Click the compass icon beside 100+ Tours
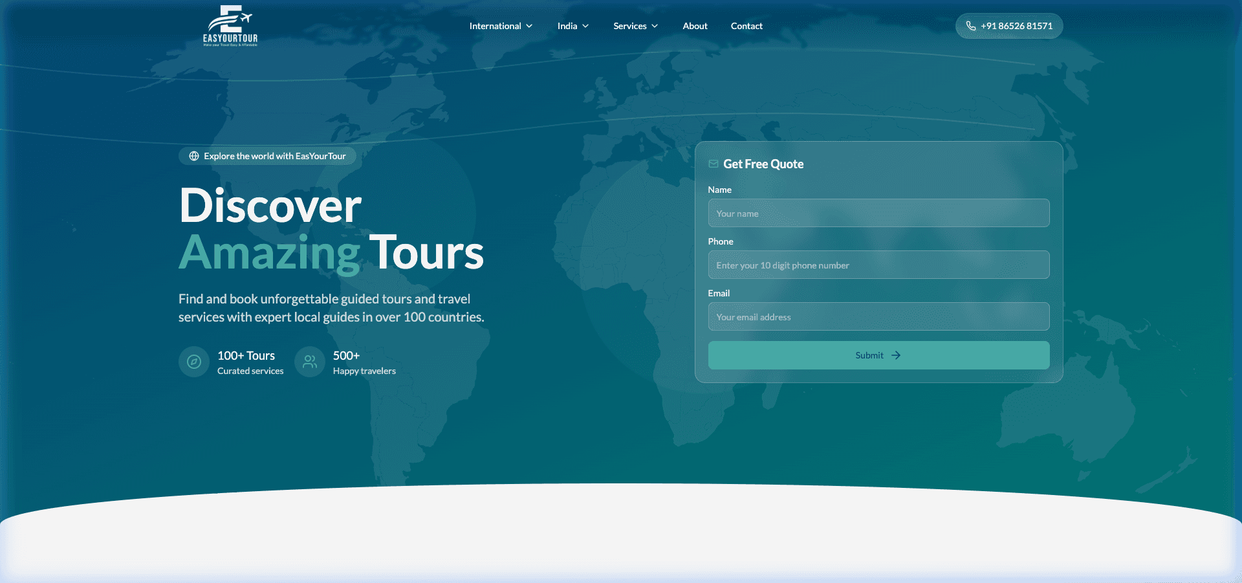The width and height of the screenshot is (1242, 583). pos(193,362)
